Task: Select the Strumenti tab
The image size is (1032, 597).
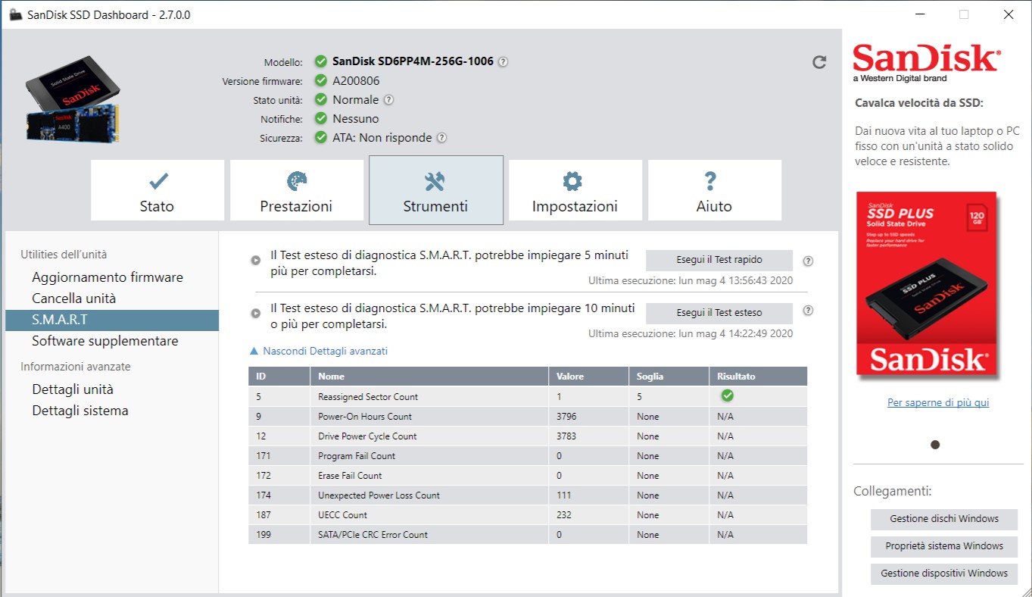Action: (x=436, y=190)
